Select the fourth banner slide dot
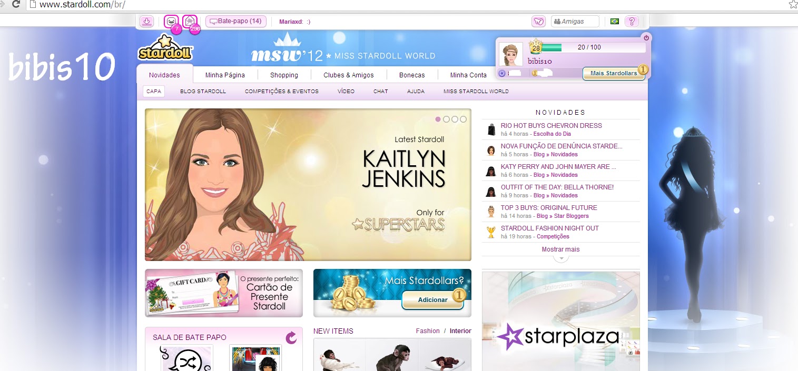The height and width of the screenshot is (371, 798). tap(463, 119)
